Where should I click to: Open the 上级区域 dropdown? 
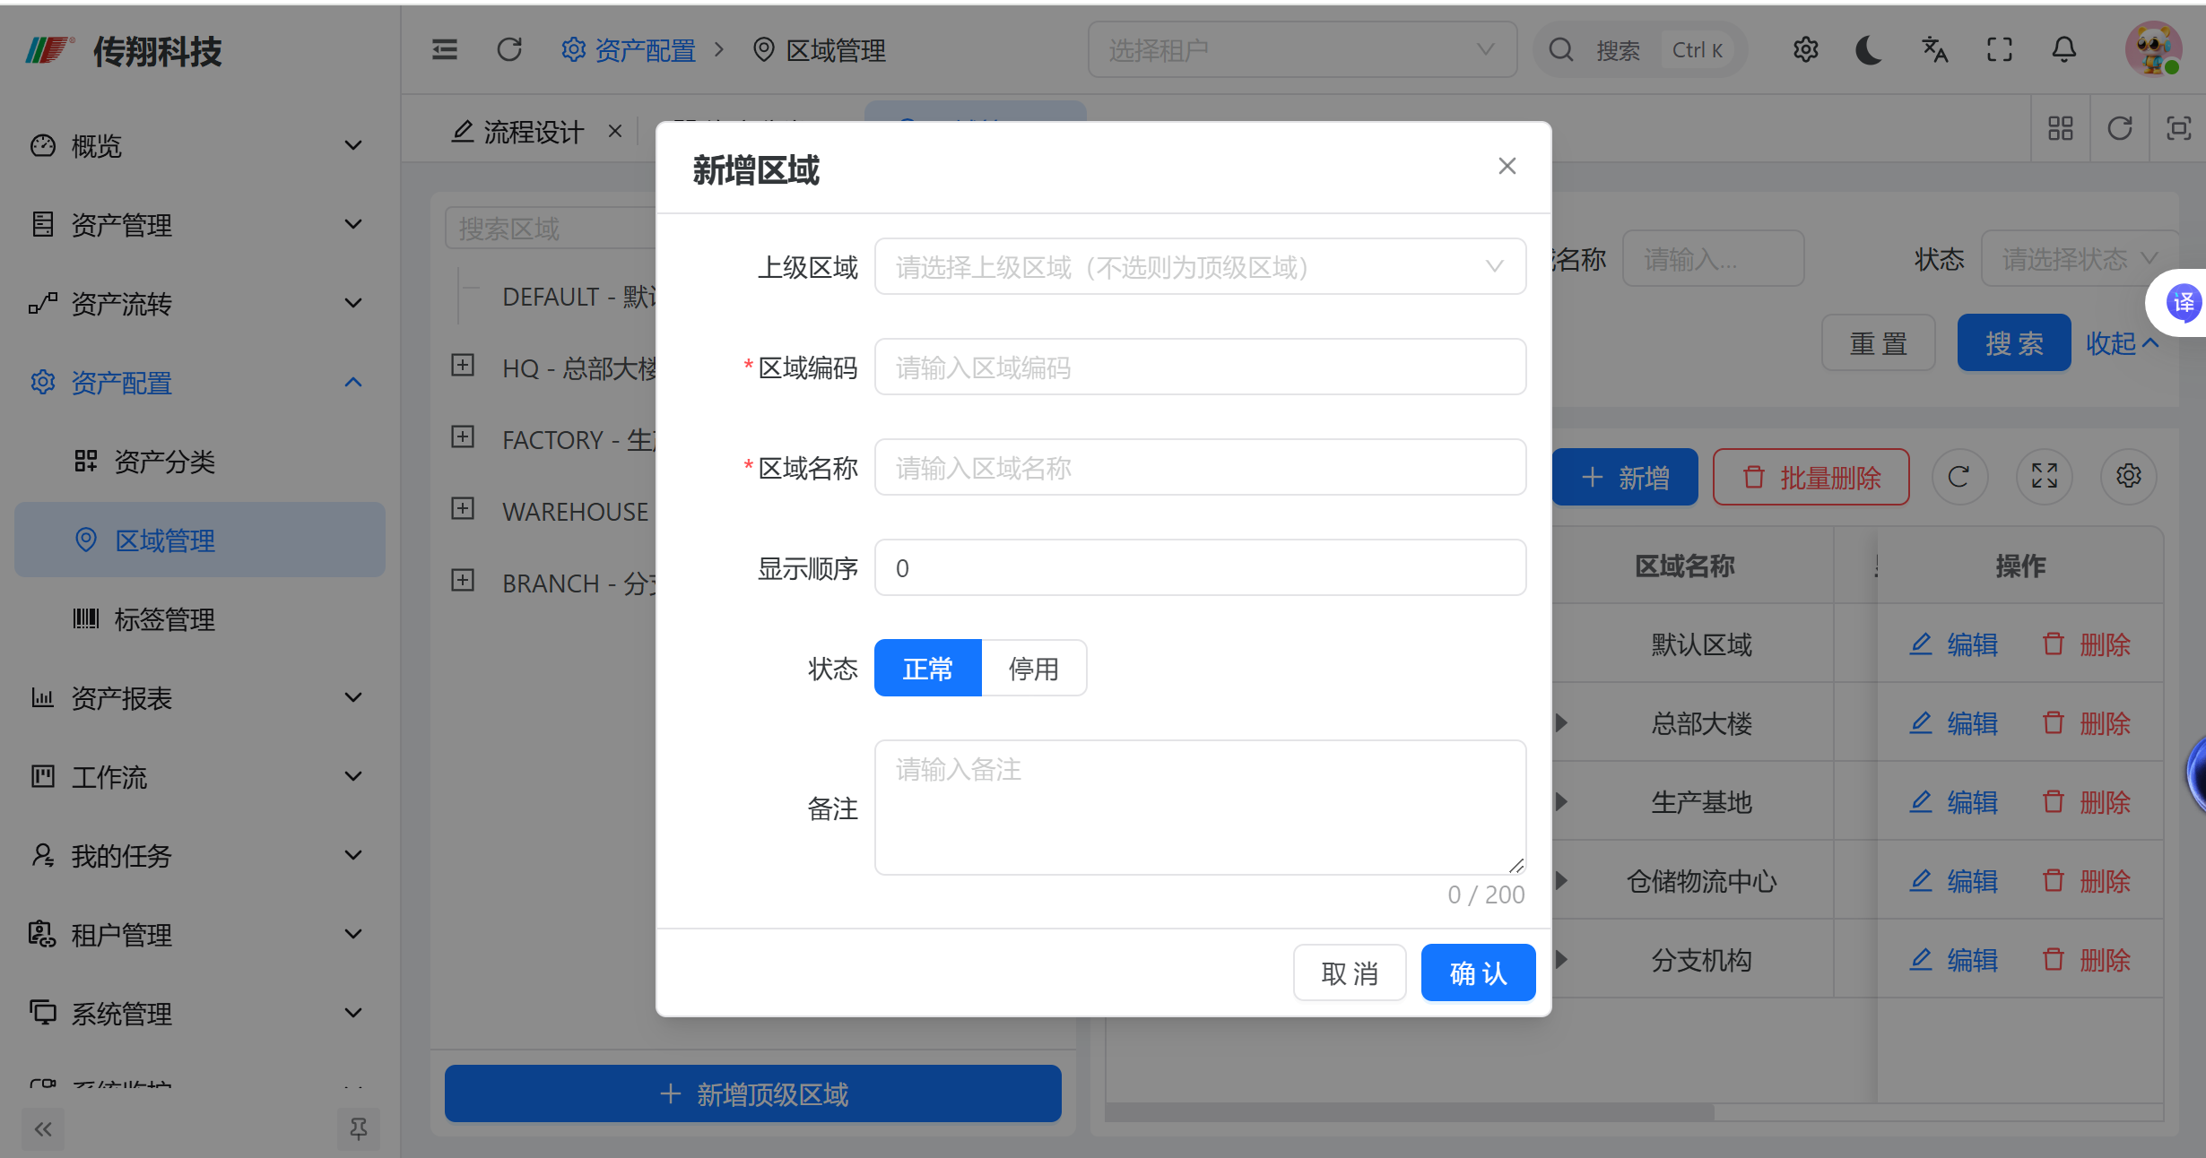click(1200, 267)
